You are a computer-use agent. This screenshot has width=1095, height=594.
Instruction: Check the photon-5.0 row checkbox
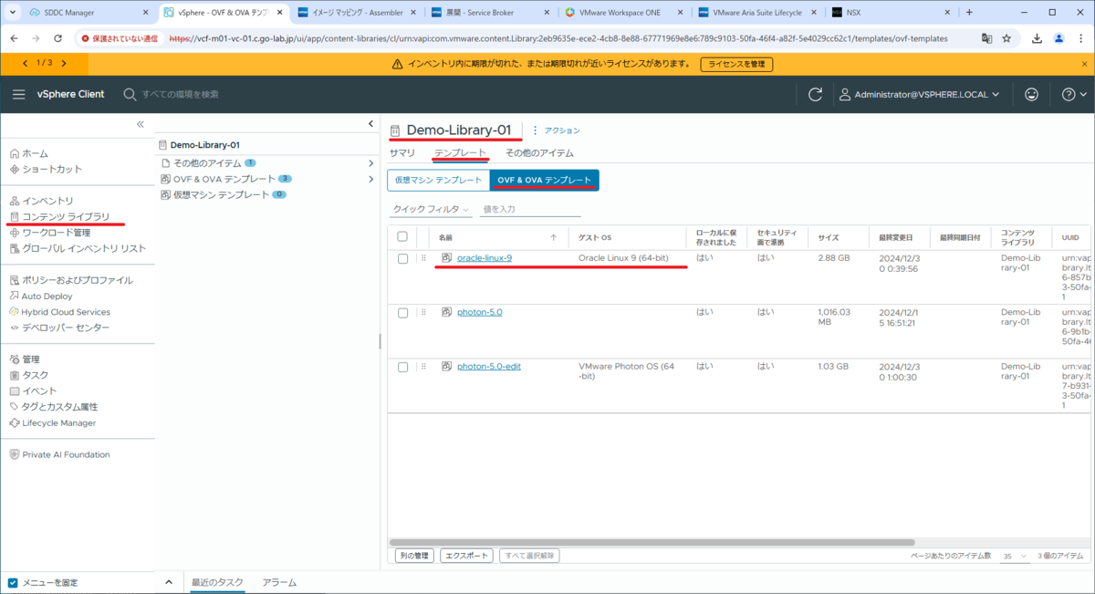point(402,312)
